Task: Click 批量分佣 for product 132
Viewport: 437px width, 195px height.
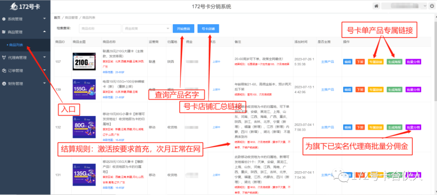Action: tap(413, 127)
